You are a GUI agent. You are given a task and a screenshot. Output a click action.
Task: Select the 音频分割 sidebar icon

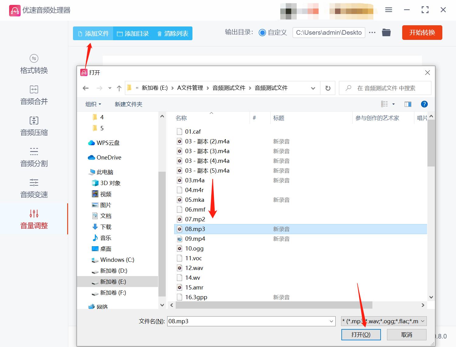coord(33,157)
